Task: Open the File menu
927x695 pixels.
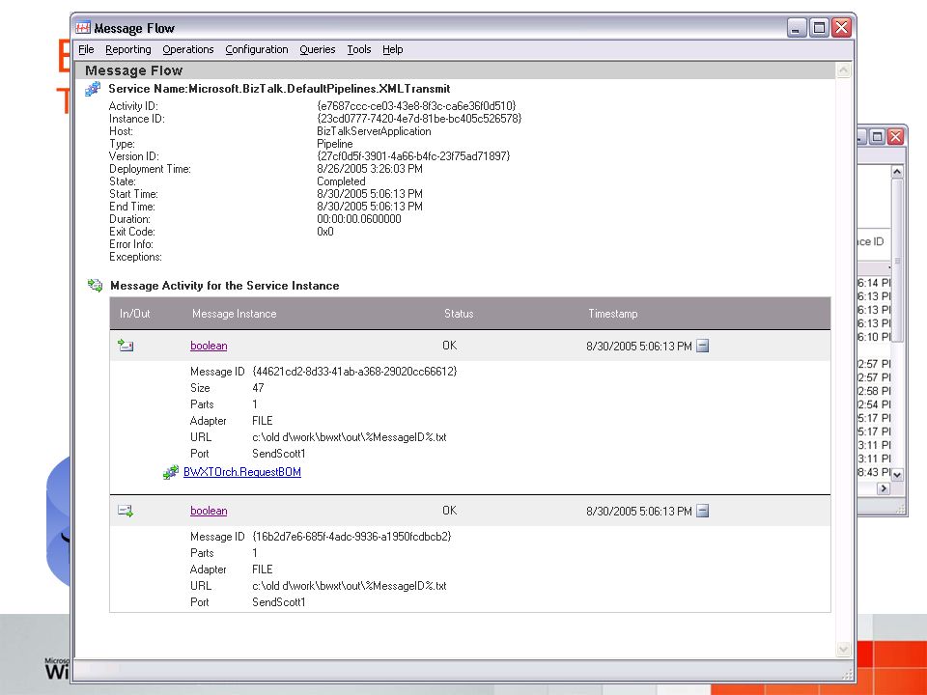Action: 86,49
